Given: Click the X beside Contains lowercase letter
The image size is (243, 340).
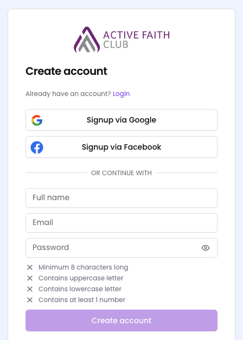Looking at the screenshot, I should click(x=30, y=289).
